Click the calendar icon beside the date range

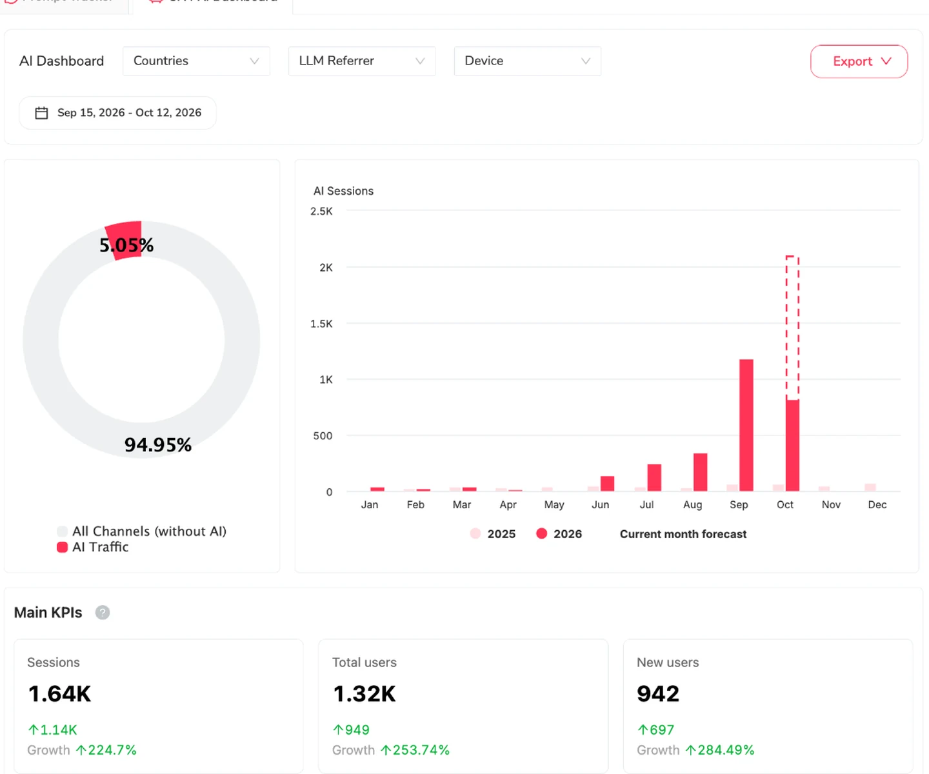[41, 113]
